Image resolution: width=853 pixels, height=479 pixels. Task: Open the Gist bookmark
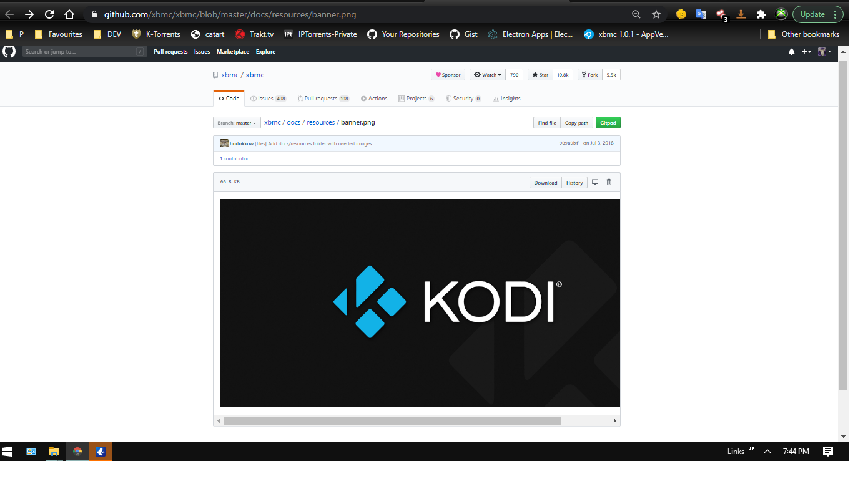[463, 34]
